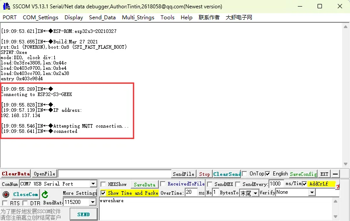The width and height of the screenshot is (350, 221).
Task: Click the red serial port status indicator
Action: pyautogui.click(x=6, y=194)
